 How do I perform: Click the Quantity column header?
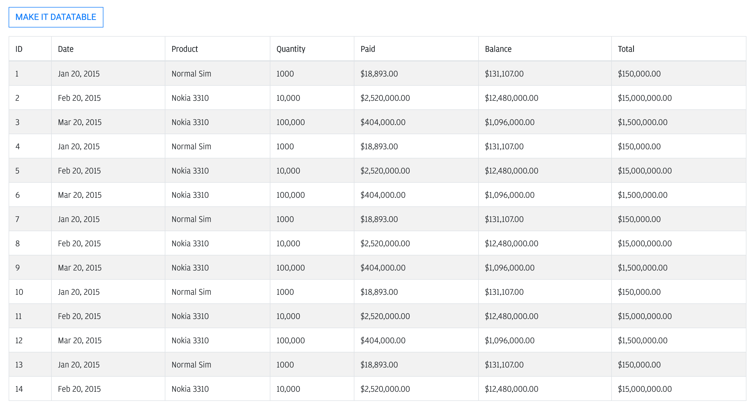click(312, 49)
